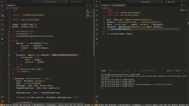This screenshot has width=189, height=106.
Task: Select index.php breadcrumb in right window
Action: click(106, 8)
